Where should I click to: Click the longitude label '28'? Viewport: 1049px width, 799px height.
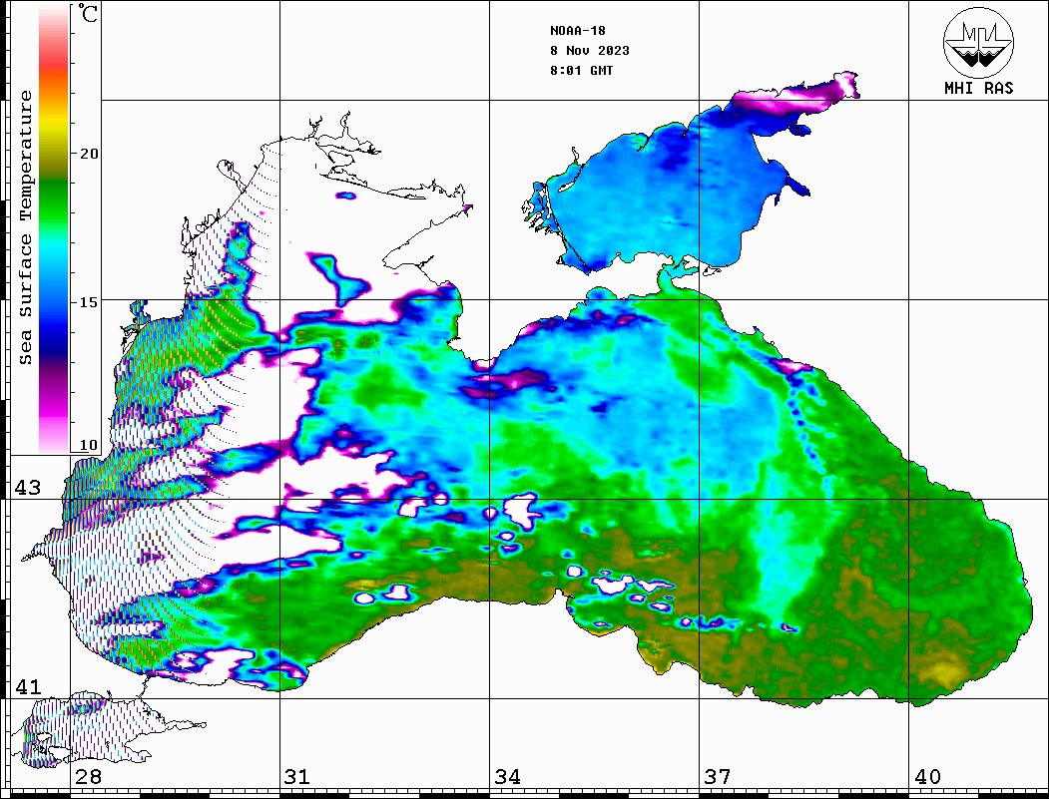88,777
